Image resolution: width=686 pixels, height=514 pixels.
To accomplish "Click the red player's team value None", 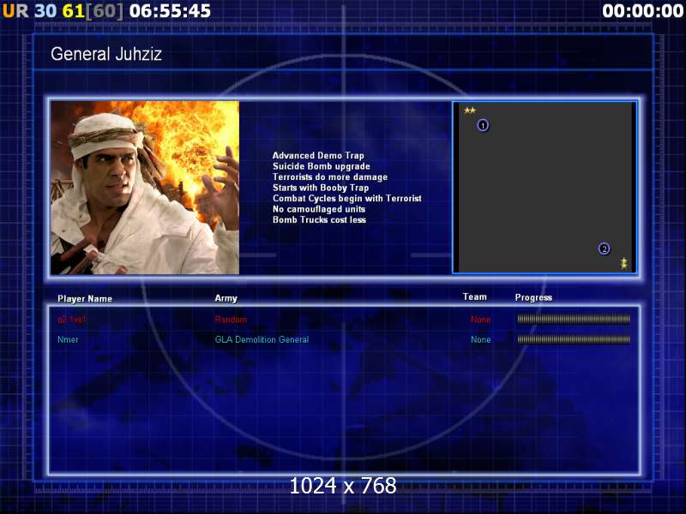I will (481, 320).
